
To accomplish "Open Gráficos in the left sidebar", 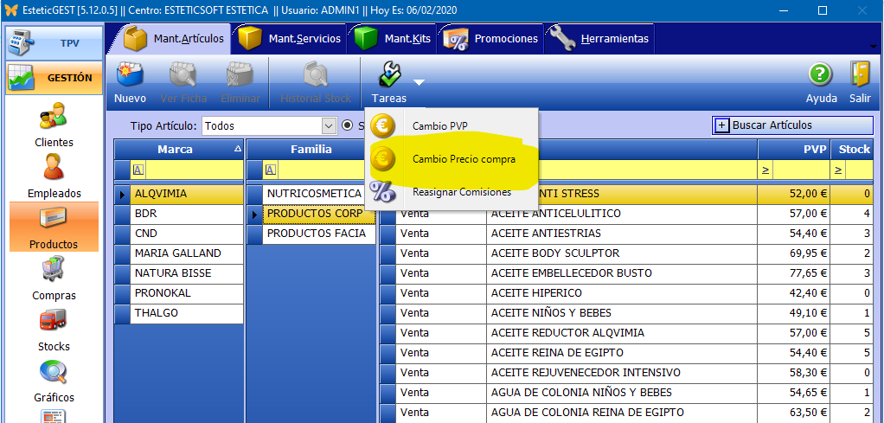I will pyautogui.click(x=54, y=379).
